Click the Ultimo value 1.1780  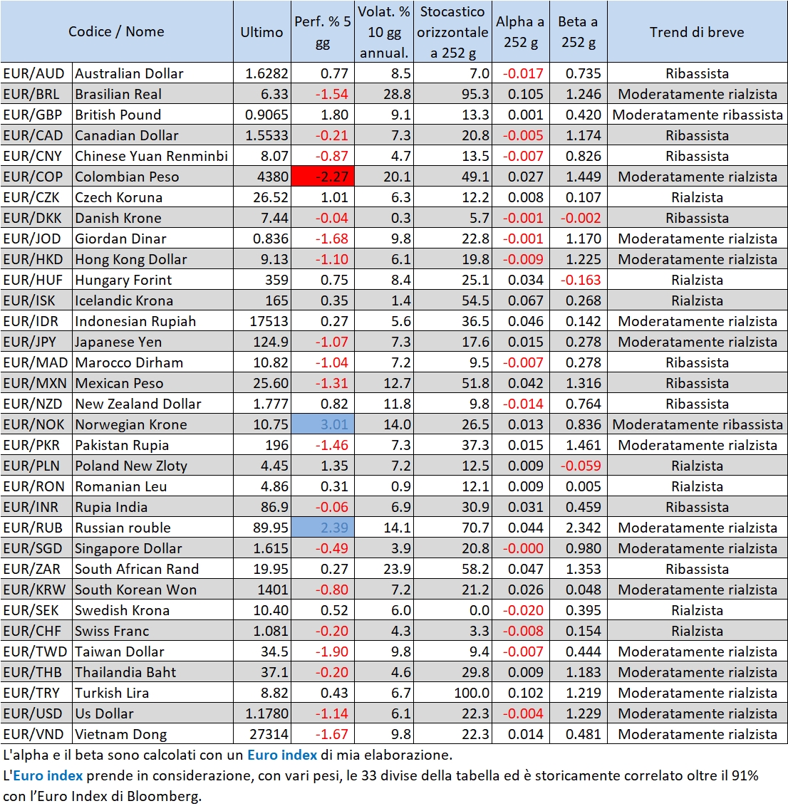(x=261, y=713)
